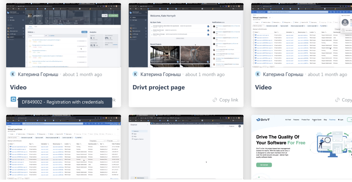Click author name Катерина Горныш on leftmost card
This screenshot has width=352, height=182.
pos(38,74)
